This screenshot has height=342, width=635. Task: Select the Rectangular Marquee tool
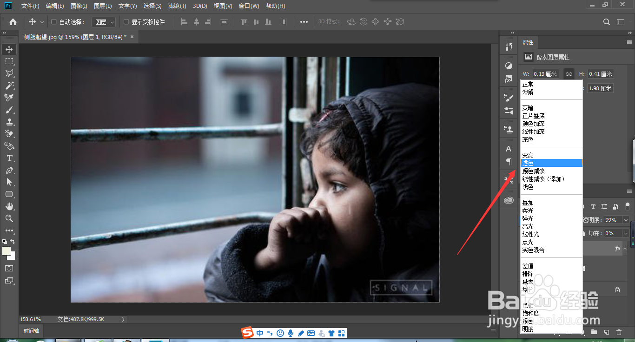pos(9,61)
